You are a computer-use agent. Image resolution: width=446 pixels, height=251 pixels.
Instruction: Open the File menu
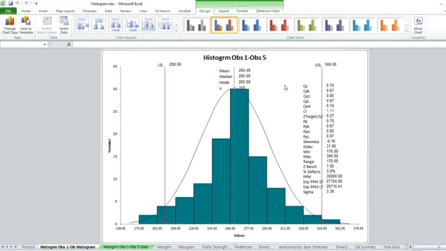8,11
